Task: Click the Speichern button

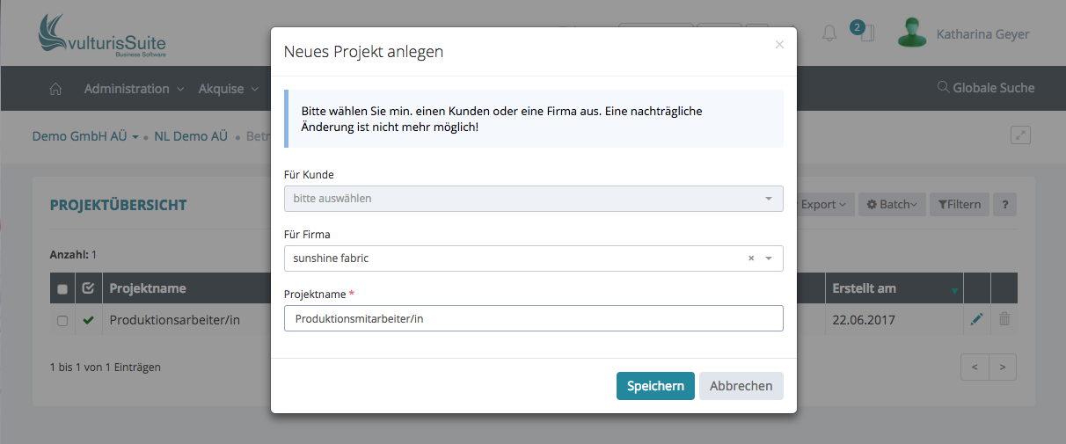Action: click(x=655, y=386)
